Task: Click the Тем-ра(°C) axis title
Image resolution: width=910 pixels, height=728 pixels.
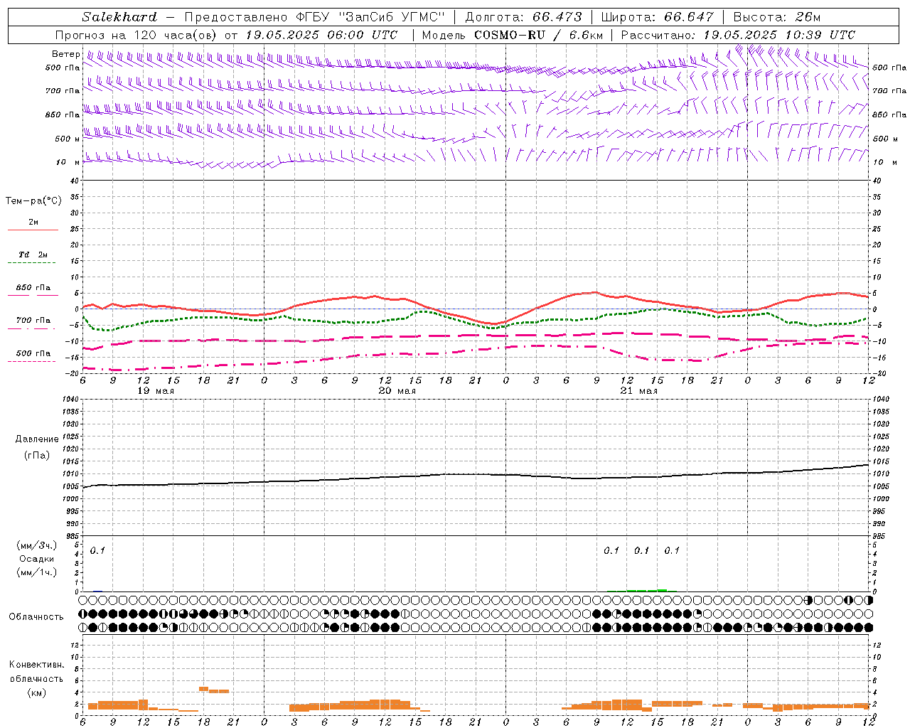Action: coord(33,201)
